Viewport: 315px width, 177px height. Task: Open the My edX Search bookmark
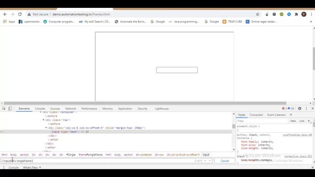[x=94, y=22]
